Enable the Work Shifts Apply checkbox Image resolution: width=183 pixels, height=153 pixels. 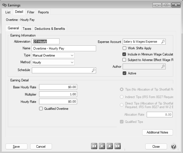pos(124,48)
